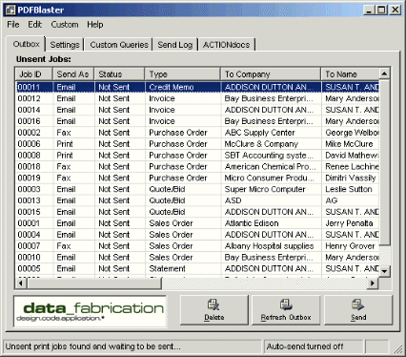Click the horizontal scrollbar right arrow
The image size is (406, 357).
373,283
